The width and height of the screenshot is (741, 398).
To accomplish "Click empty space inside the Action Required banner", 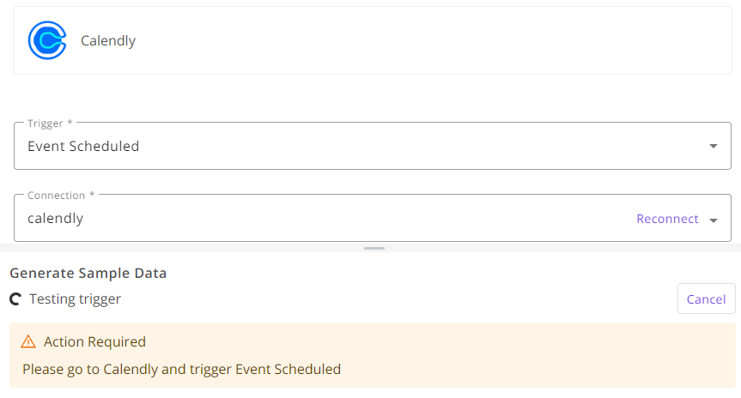I will click(x=519, y=355).
